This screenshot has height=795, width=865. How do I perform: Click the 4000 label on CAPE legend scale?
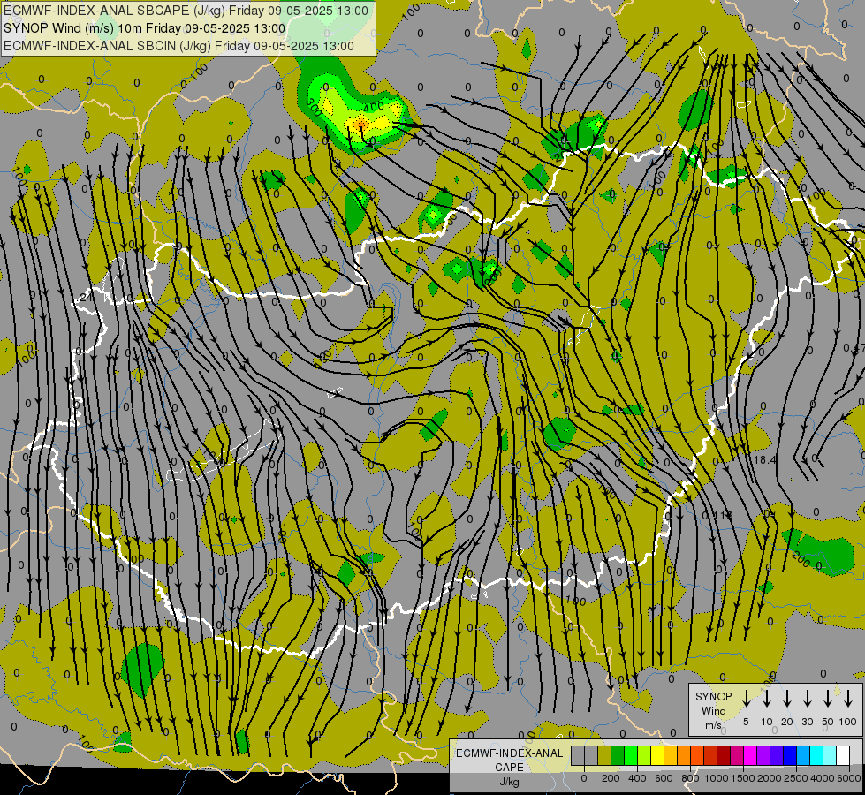823,778
